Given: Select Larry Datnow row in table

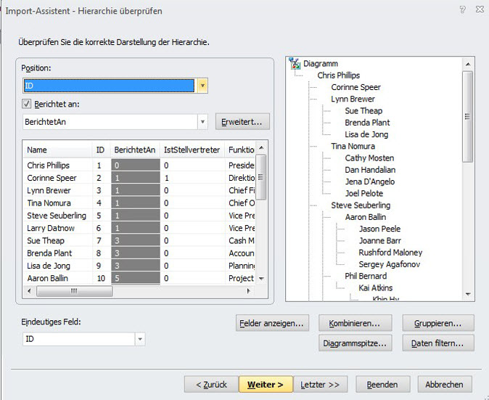Looking at the screenshot, I should (139, 228).
